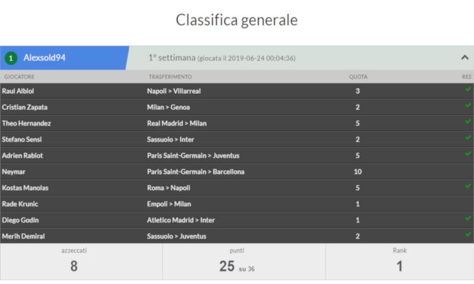The width and height of the screenshot is (474, 284).
Task: Click the green checkmark for Theo Hernandez
Action: pos(468,121)
